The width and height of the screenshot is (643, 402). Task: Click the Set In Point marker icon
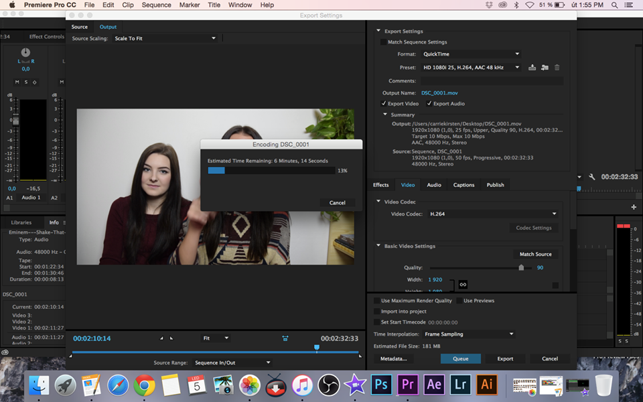pos(161,338)
